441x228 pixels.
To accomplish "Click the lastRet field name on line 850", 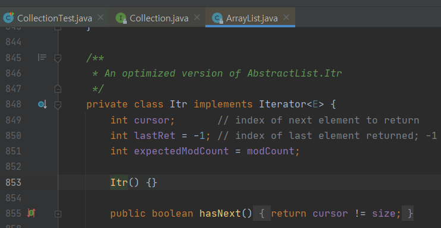I will pyautogui.click(x=154, y=136).
